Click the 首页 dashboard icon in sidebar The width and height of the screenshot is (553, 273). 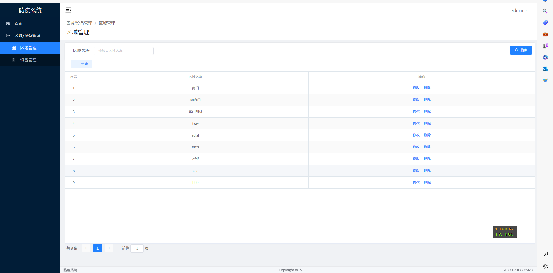coord(8,23)
